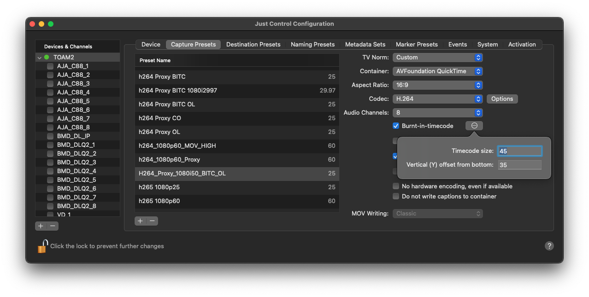Check the BMD_DLQ2_8 channel box
This screenshot has width=589, height=297.
[50, 206]
